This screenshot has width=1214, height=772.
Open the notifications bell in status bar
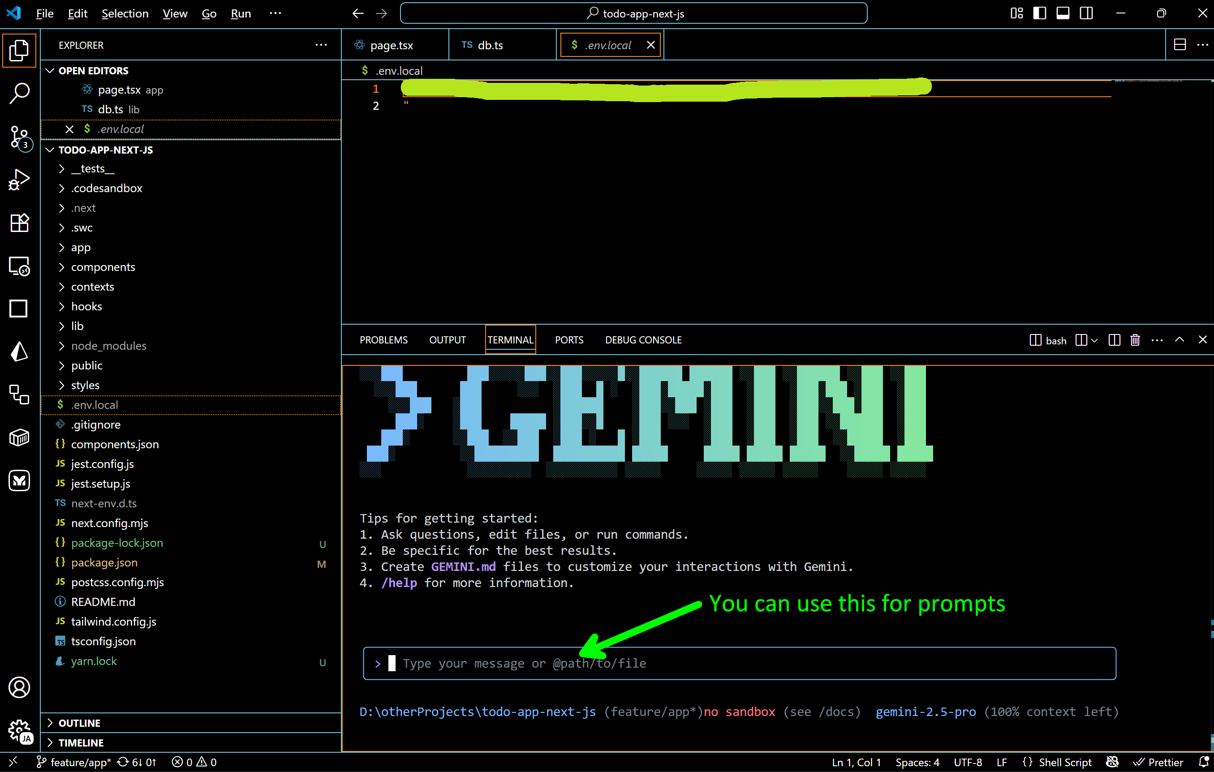tap(1203, 762)
